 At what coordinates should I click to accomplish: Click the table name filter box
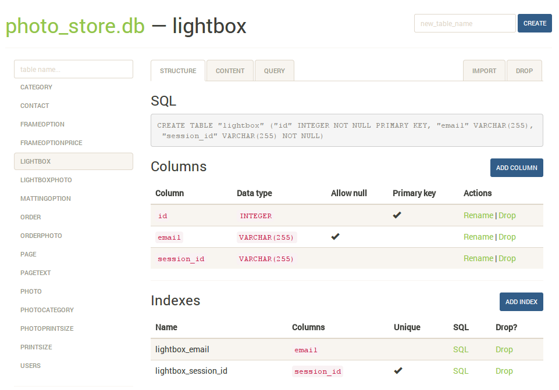tap(73, 68)
